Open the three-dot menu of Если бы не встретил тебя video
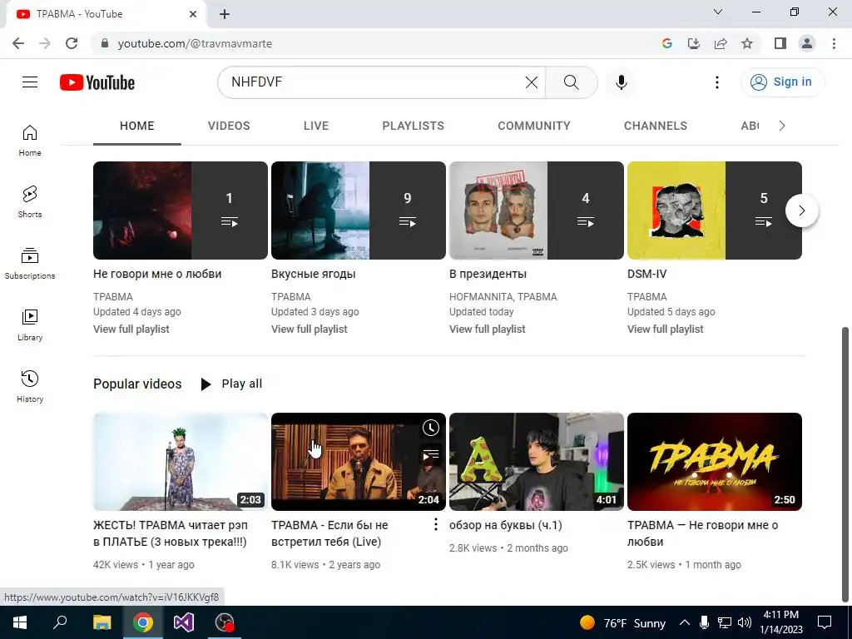 (x=435, y=524)
